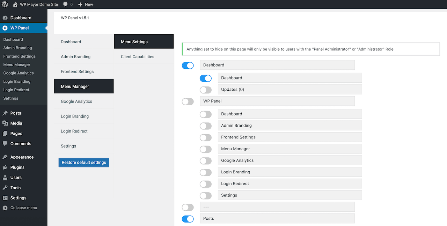Open Frontend Settings in the WP sidebar submenu
Image resolution: width=447 pixels, height=226 pixels.
(x=20, y=56)
